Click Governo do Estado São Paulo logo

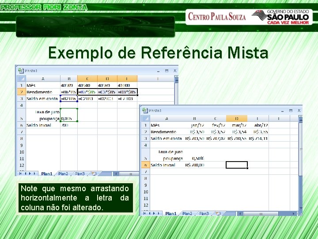[280, 17]
